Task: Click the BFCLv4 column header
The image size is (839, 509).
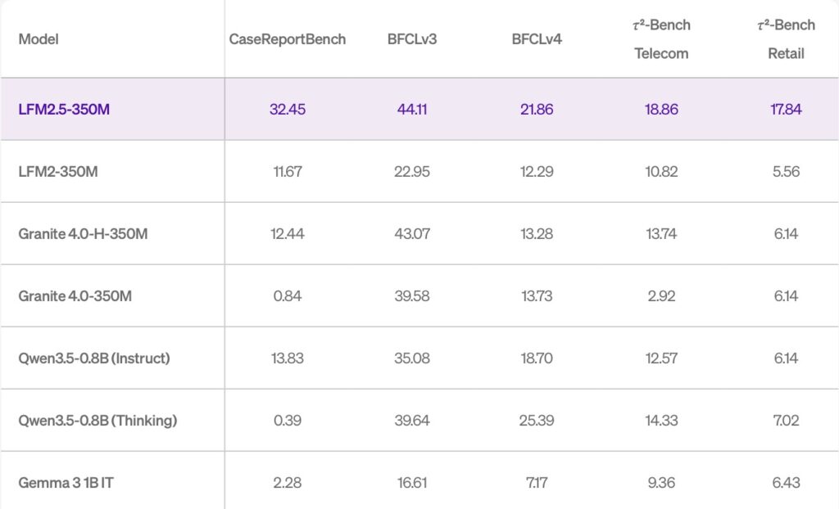Action: (x=537, y=39)
